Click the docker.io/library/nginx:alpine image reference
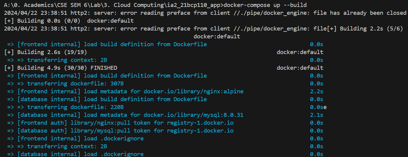Viewport: 408px width, 157px height. (194, 91)
